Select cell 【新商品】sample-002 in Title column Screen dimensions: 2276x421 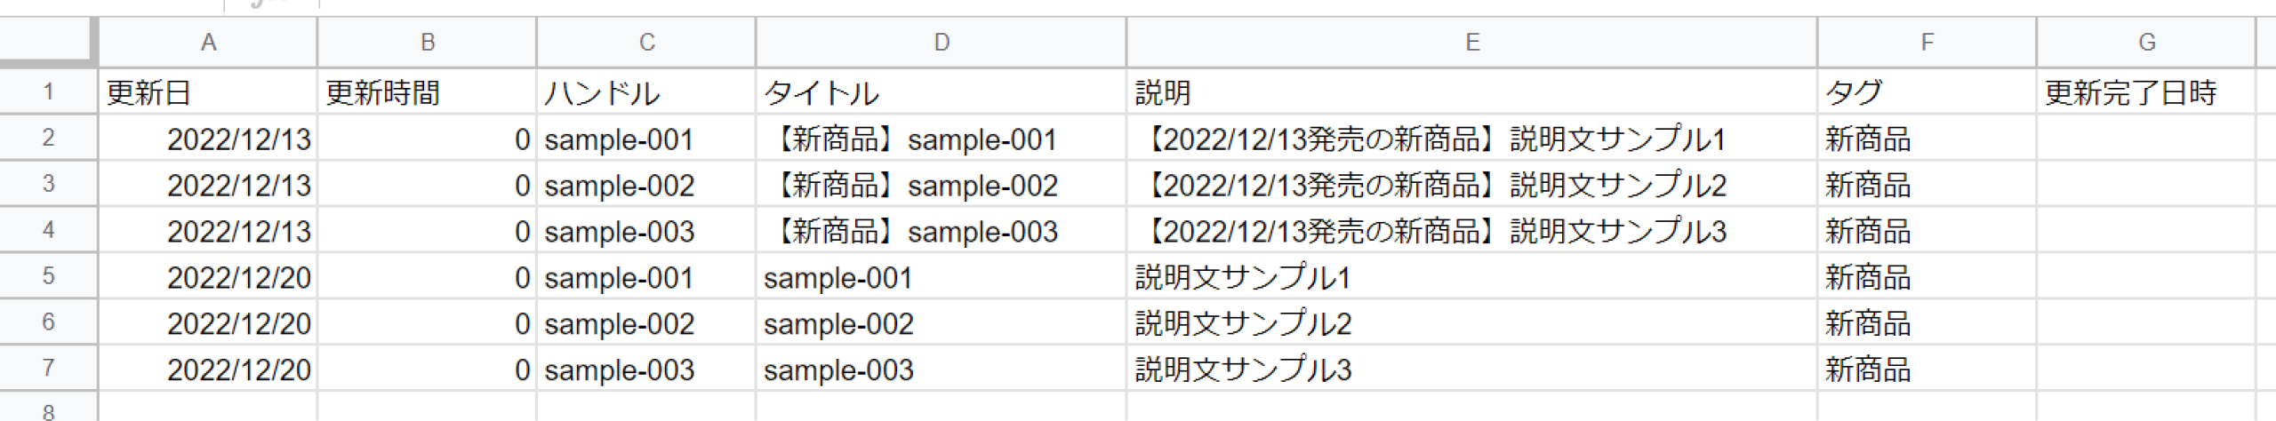(941, 185)
